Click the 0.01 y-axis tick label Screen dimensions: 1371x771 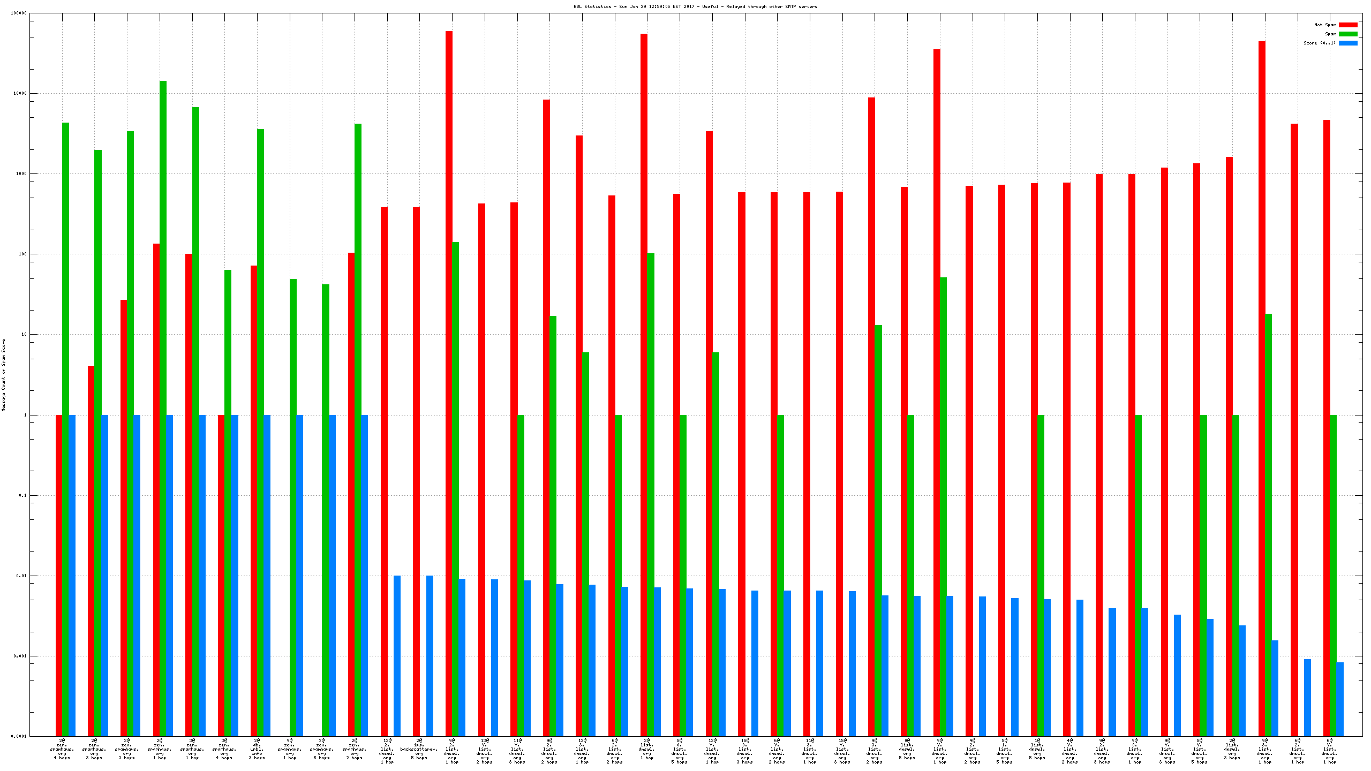21,576
